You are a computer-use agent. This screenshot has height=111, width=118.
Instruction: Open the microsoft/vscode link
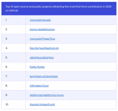pyautogui.click(x=40, y=20)
